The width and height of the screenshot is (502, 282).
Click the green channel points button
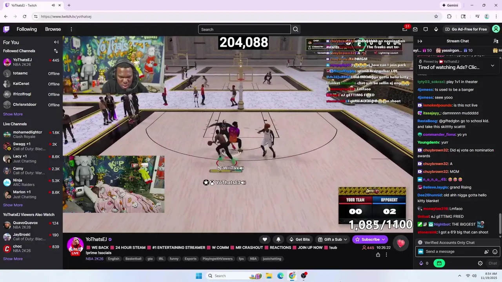tap(439, 263)
